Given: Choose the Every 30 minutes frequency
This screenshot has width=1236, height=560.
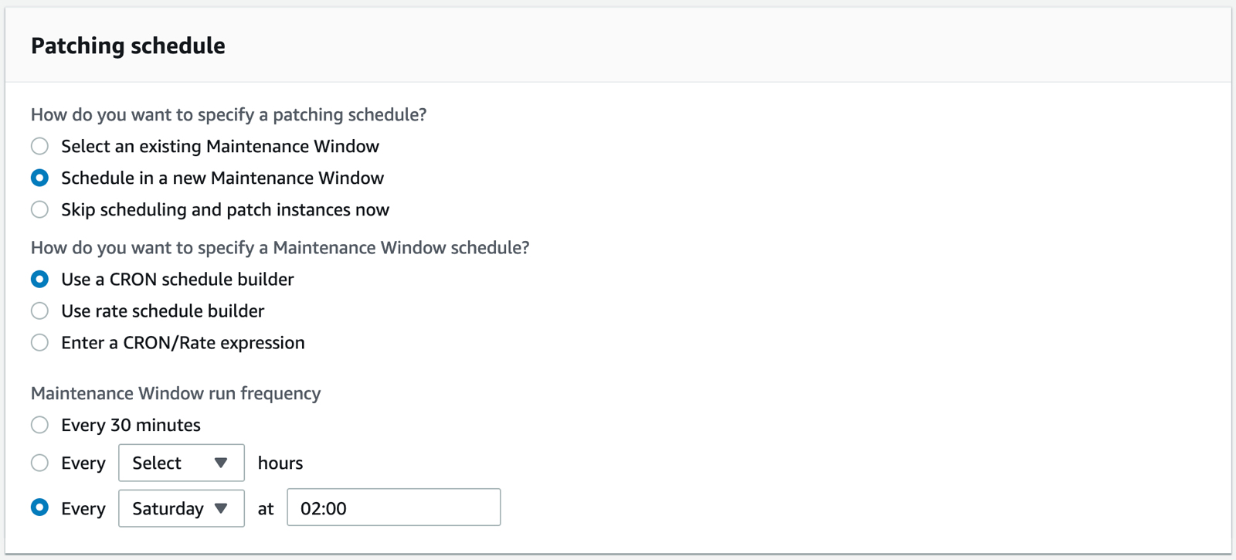Looking at the screenshot, I should coord(40,425).
